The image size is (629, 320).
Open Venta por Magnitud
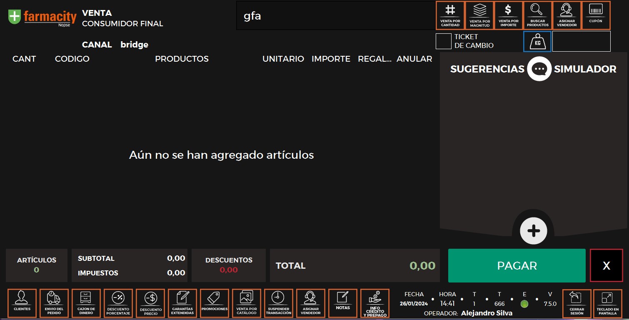[x=479, y=15]
